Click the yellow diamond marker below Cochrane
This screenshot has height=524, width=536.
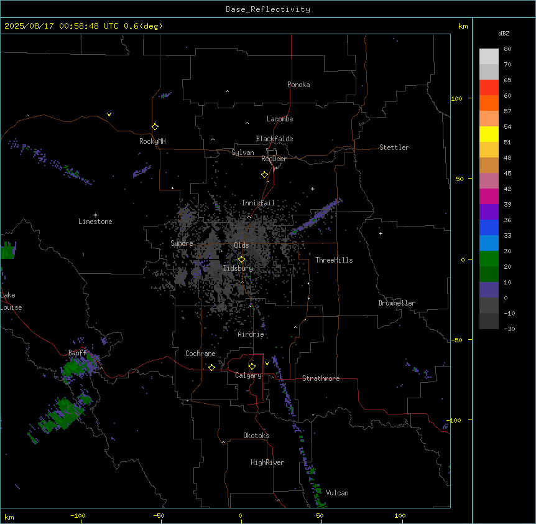tap(211, 367)
